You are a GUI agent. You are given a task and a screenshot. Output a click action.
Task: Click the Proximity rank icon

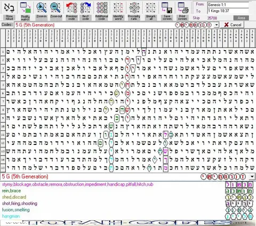point(134,7)
